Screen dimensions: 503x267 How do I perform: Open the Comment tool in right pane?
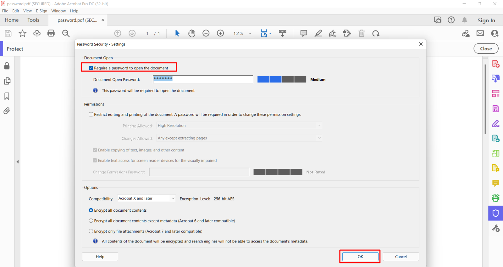tap(495, 183)
